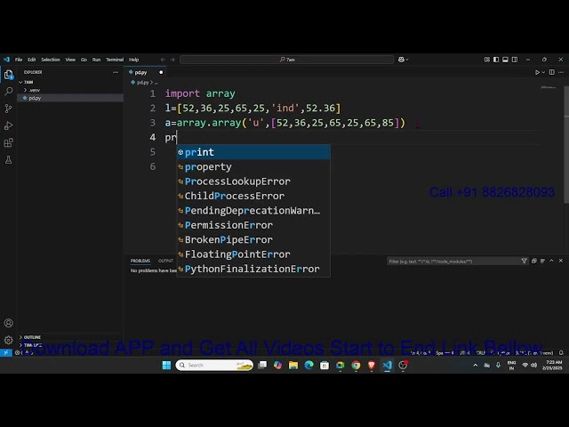Open the Terminal menu
The height and width of the screenshot is (427, 569).
tap(115, 60)
